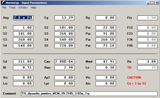
Task: Click the S3 field in the Par 260.50 row
Action: point(23,40)
